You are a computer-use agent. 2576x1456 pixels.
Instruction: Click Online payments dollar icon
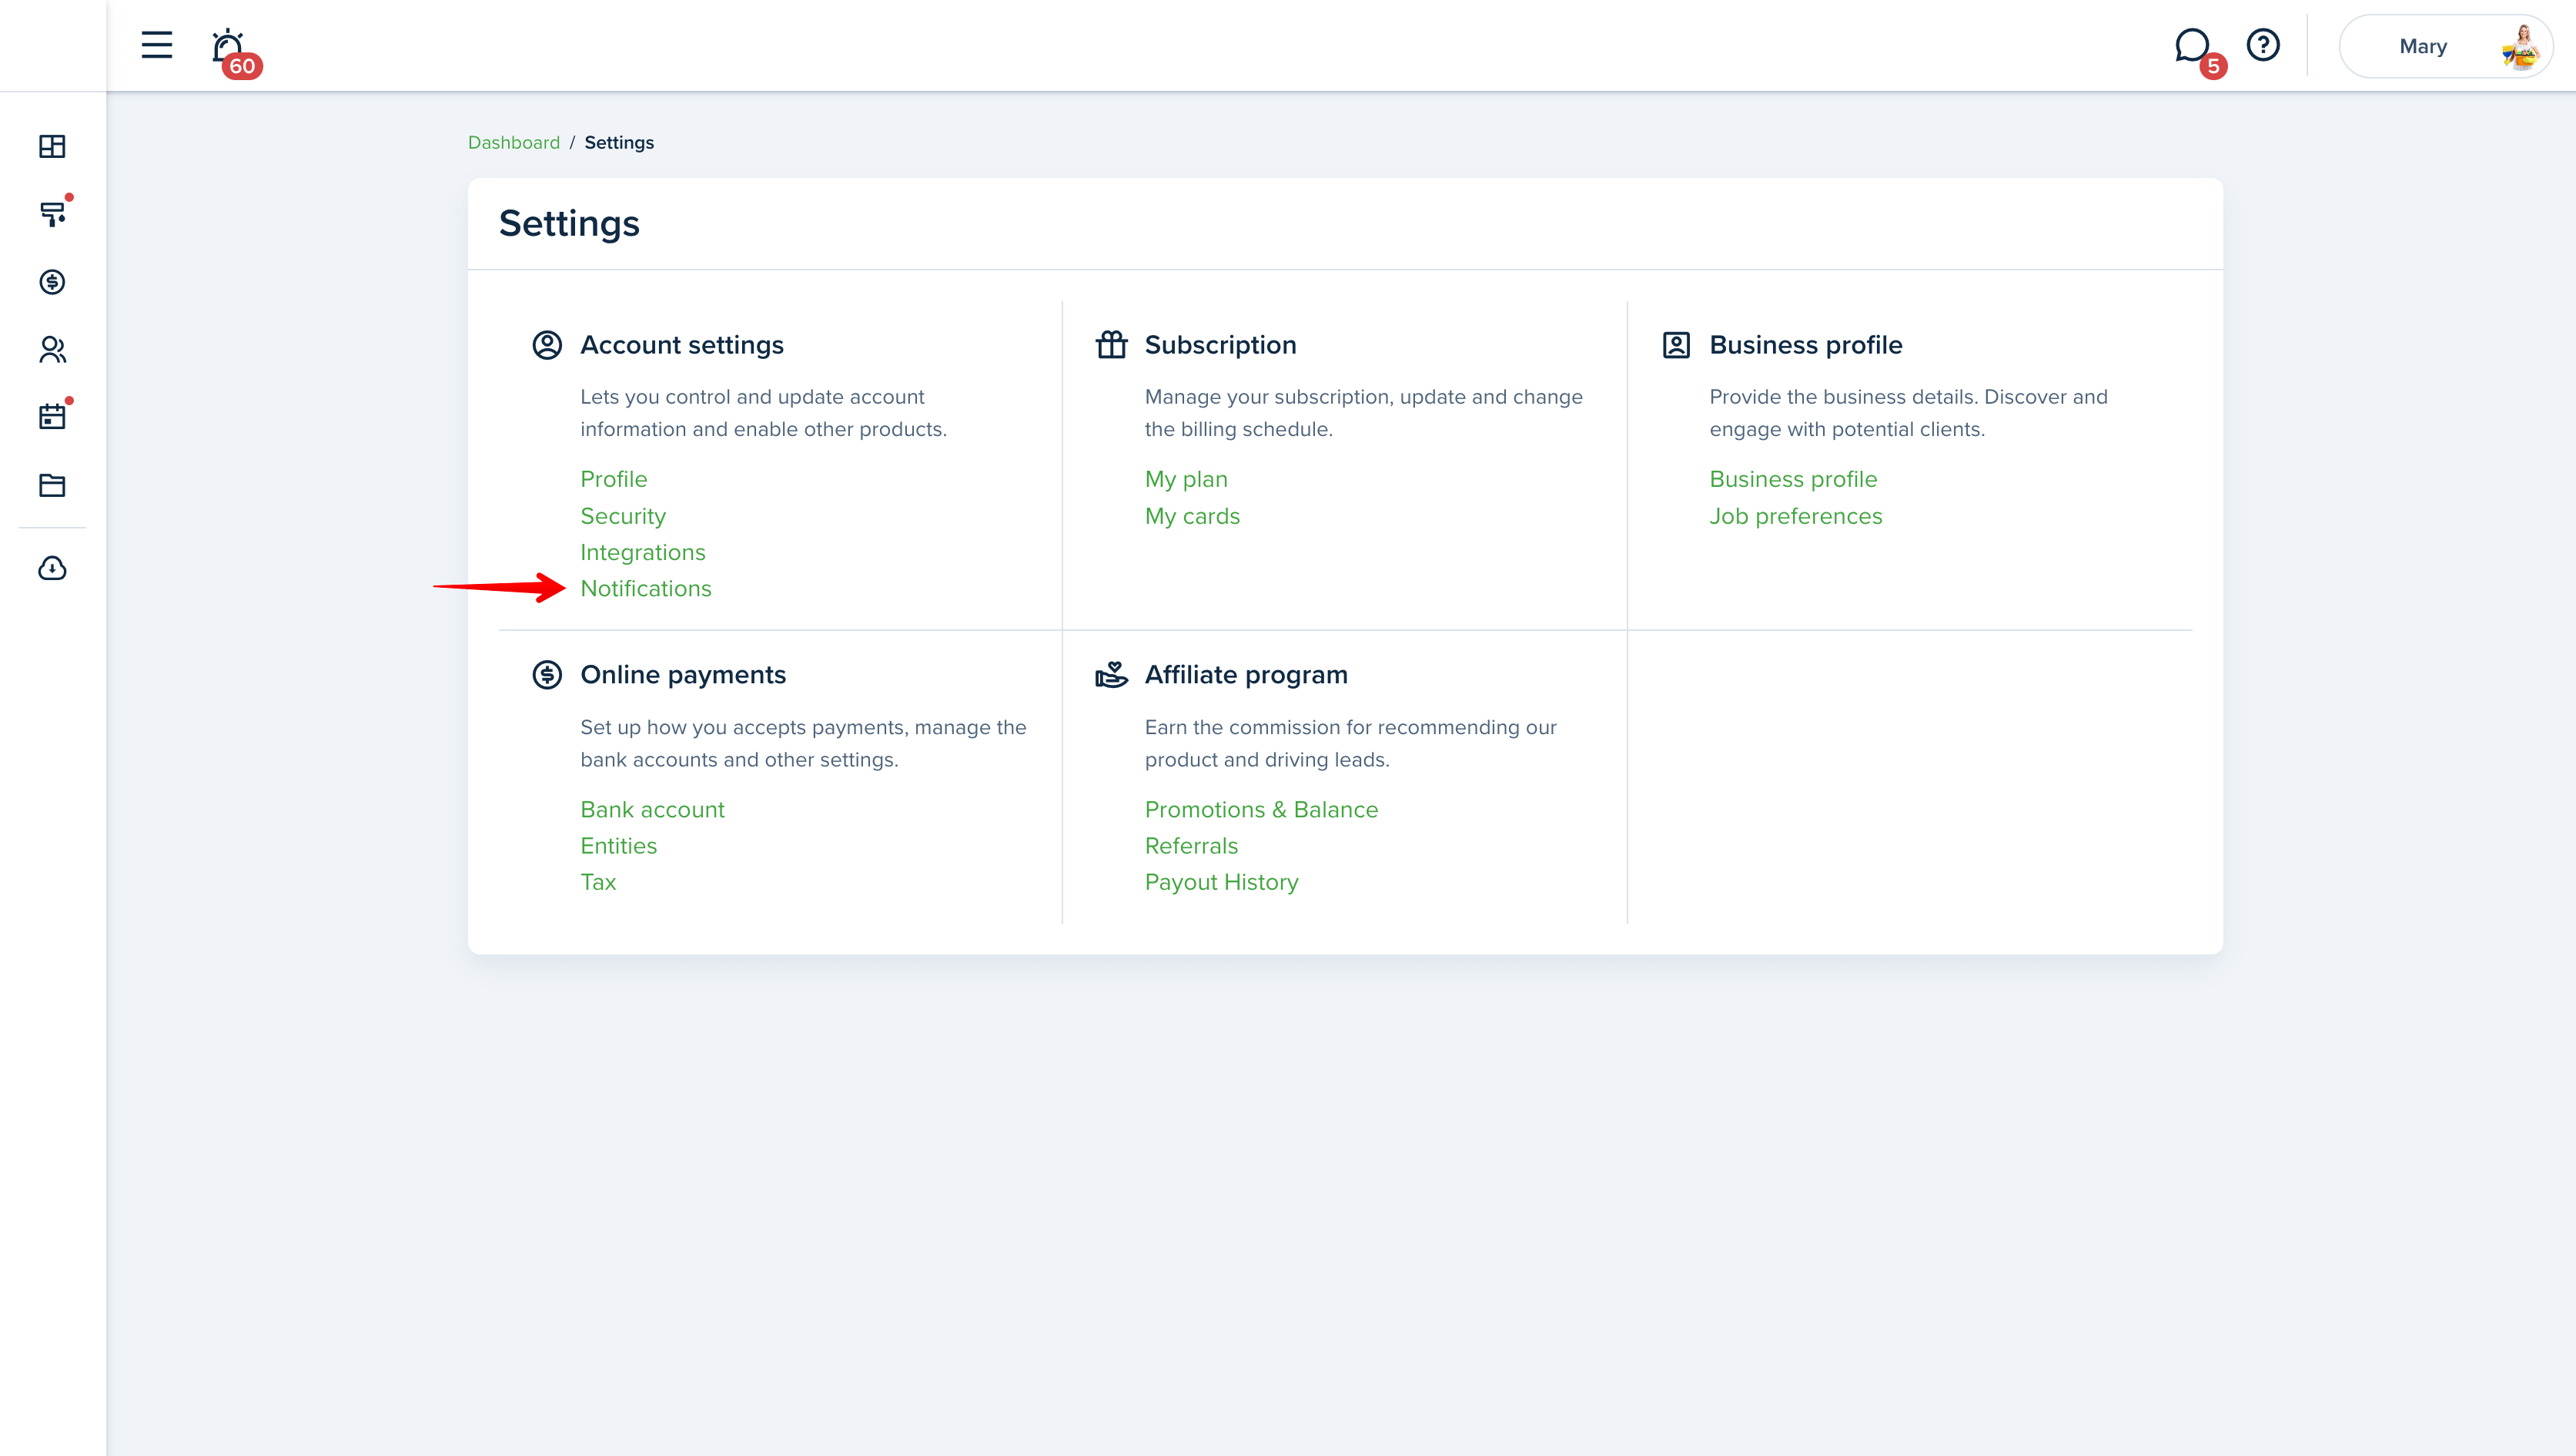pos(547,676)
